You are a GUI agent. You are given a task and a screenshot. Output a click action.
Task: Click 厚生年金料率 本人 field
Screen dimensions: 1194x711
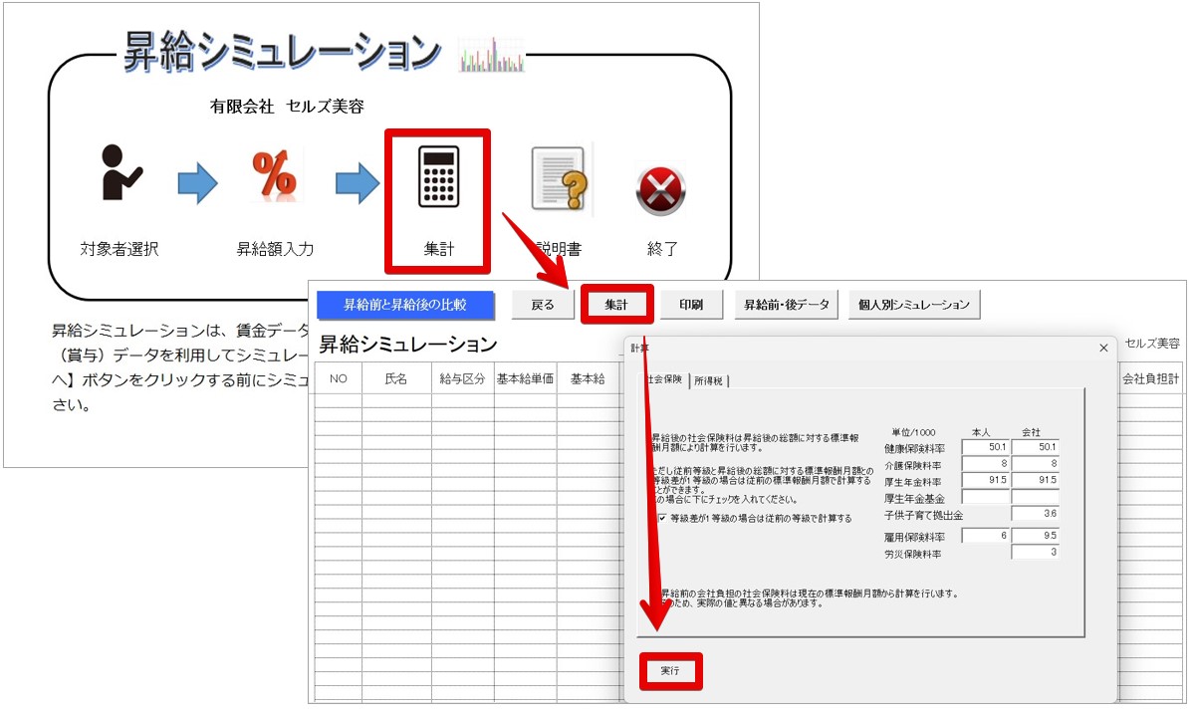985,480
